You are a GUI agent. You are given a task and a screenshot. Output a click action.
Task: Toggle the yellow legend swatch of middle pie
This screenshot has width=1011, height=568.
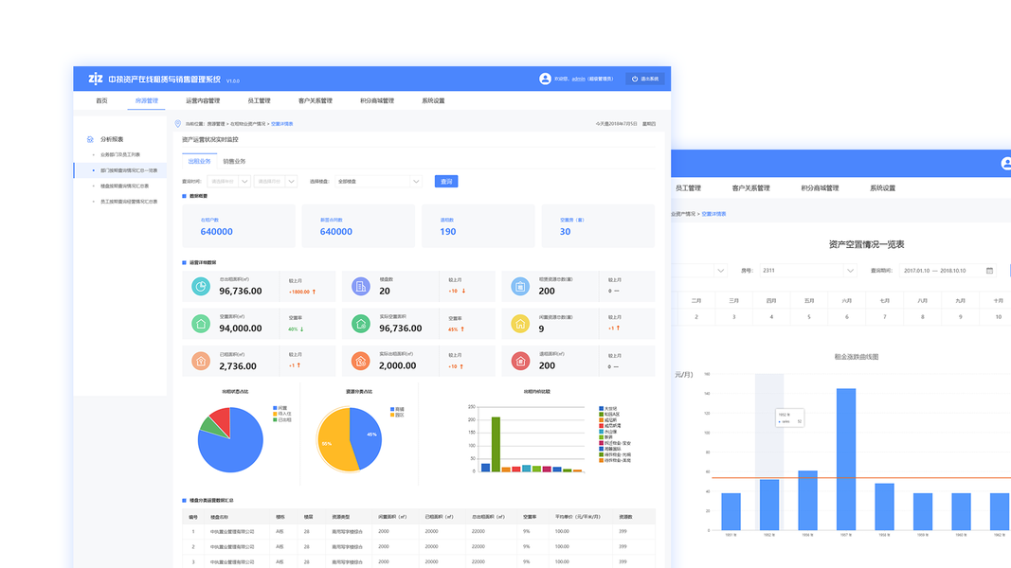392,416
